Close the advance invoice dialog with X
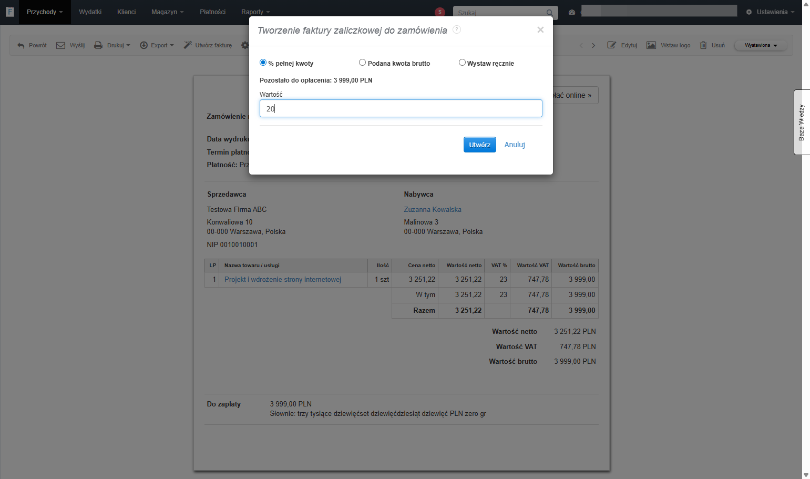Screen dimensions: 810x479 coord(540,30)
